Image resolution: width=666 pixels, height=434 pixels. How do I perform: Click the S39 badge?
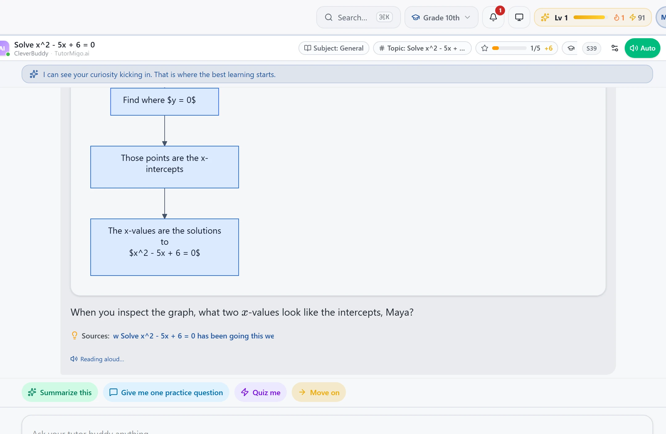591,48
